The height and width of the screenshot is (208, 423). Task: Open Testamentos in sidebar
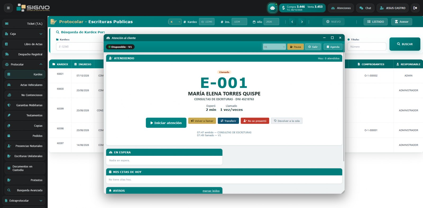click(25, 115)
